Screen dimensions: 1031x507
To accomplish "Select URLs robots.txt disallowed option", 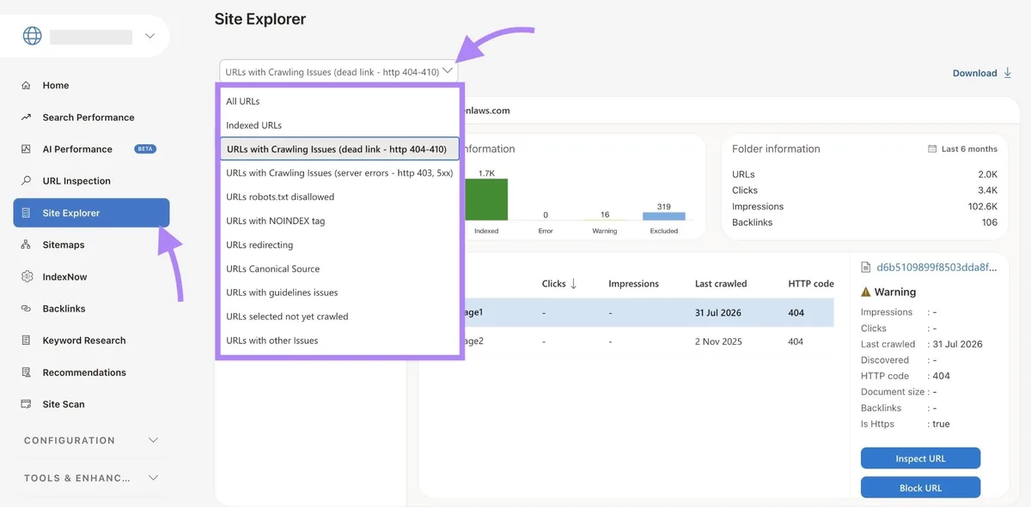I will [339, 197].
